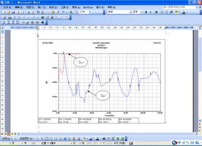Click the 自选图形 AutoShapes button
202x146 pixels.
pyautogui.click(x=27, y=138)
